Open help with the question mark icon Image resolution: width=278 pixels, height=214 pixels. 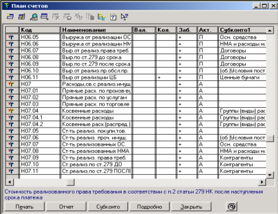[113, 17]
